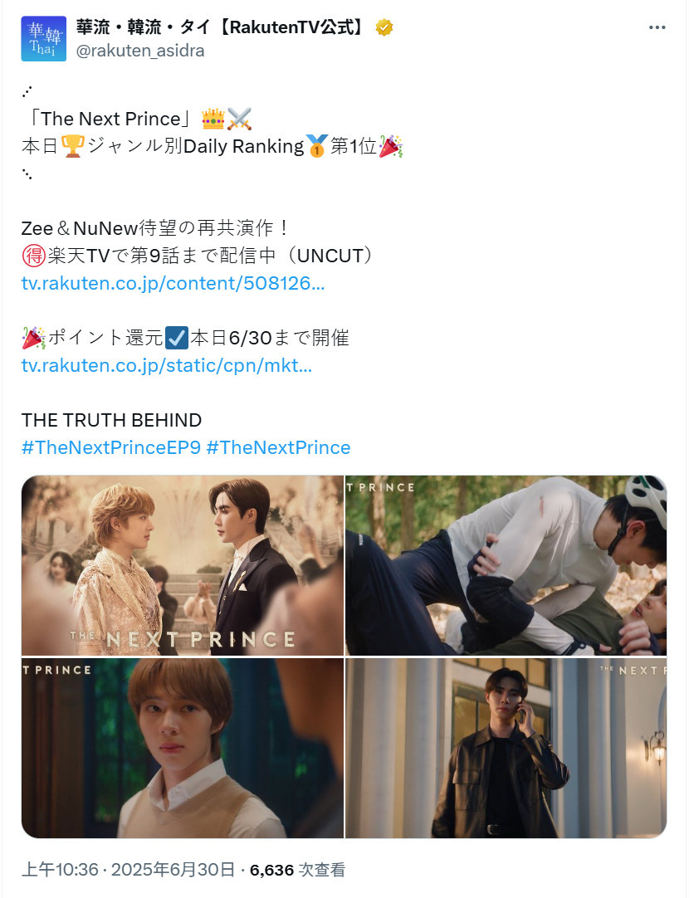Click the RakutenTV profile avatar

[43, 38]
